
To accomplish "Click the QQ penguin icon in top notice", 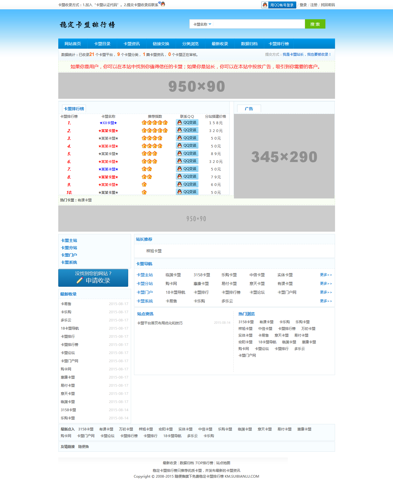I will pos(162,4).
